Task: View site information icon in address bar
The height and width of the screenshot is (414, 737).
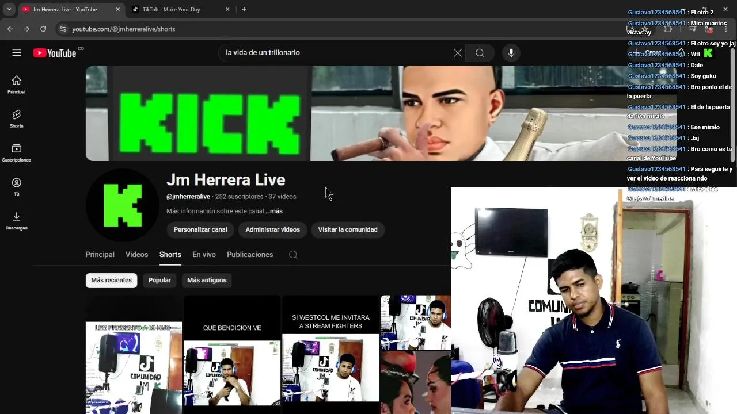Action: tap(63, 29)
